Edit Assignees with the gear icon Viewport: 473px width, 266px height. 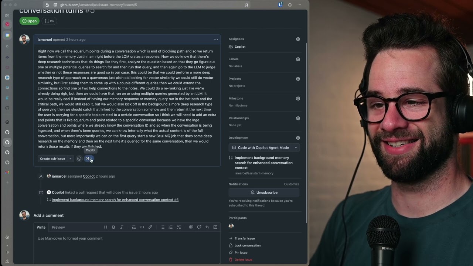tap(298, 39)
